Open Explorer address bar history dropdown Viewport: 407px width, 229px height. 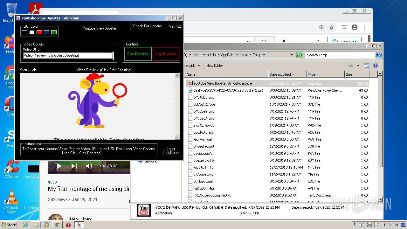292,55
